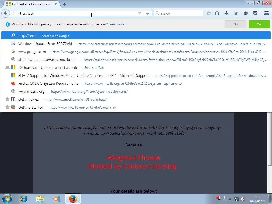Open Windows Explorer folder from taskbar
The image size is (272, 204).
click(x=40, y=199)
